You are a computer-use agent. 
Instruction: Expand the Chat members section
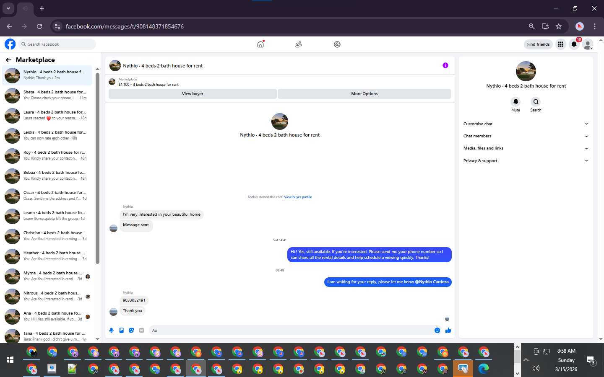point(526,136)
